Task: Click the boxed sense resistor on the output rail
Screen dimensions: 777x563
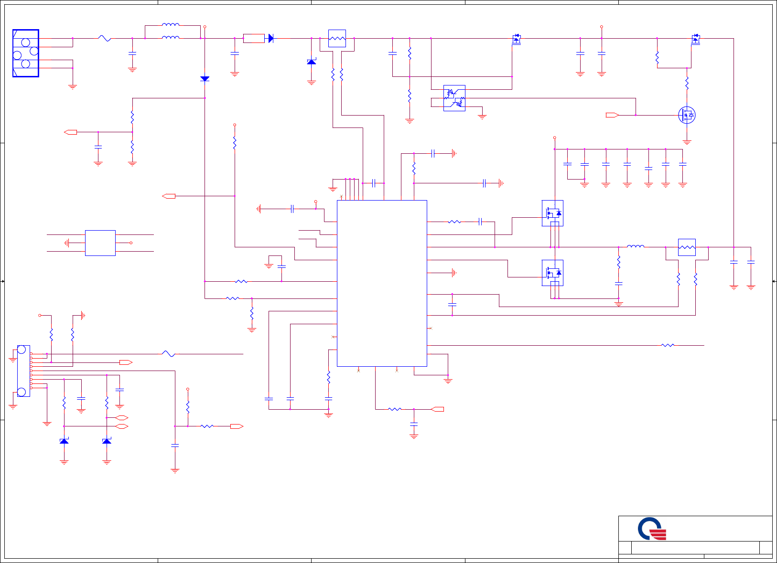Action: click(x=687, y=247)
